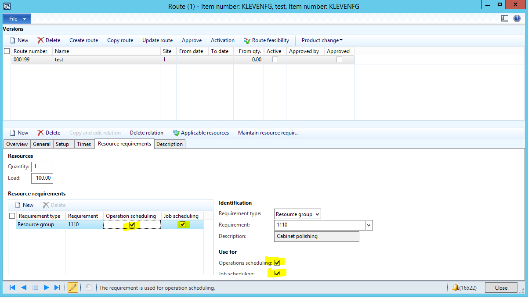Uncheck Operation scheduling in the requirements grid
528x298 pixels.
(x=132, y=224)
